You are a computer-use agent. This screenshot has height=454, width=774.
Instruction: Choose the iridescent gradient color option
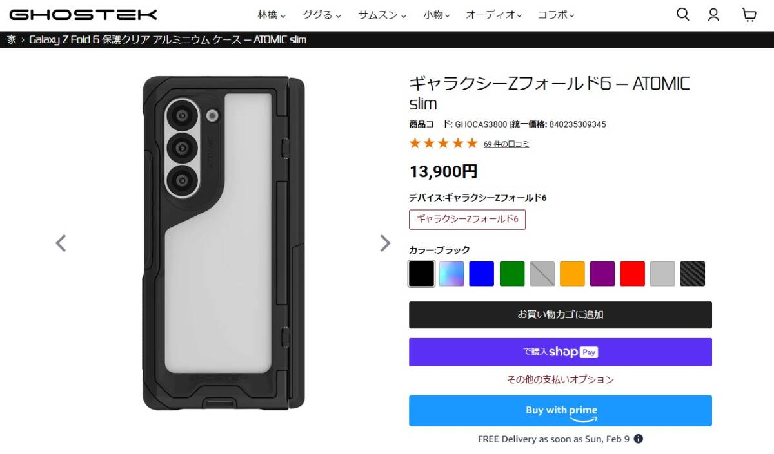(x=451, y=274)
